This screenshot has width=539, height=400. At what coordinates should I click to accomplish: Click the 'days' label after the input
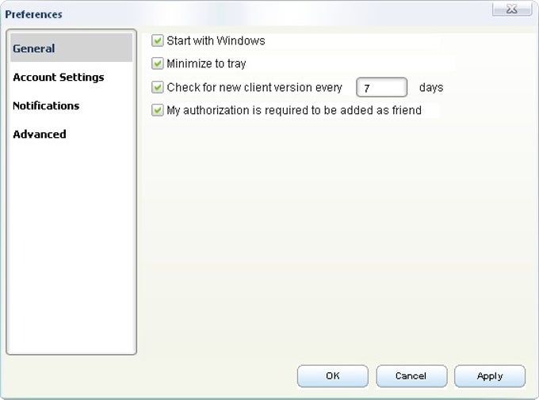pyautogui.click(x=431, y=87)
